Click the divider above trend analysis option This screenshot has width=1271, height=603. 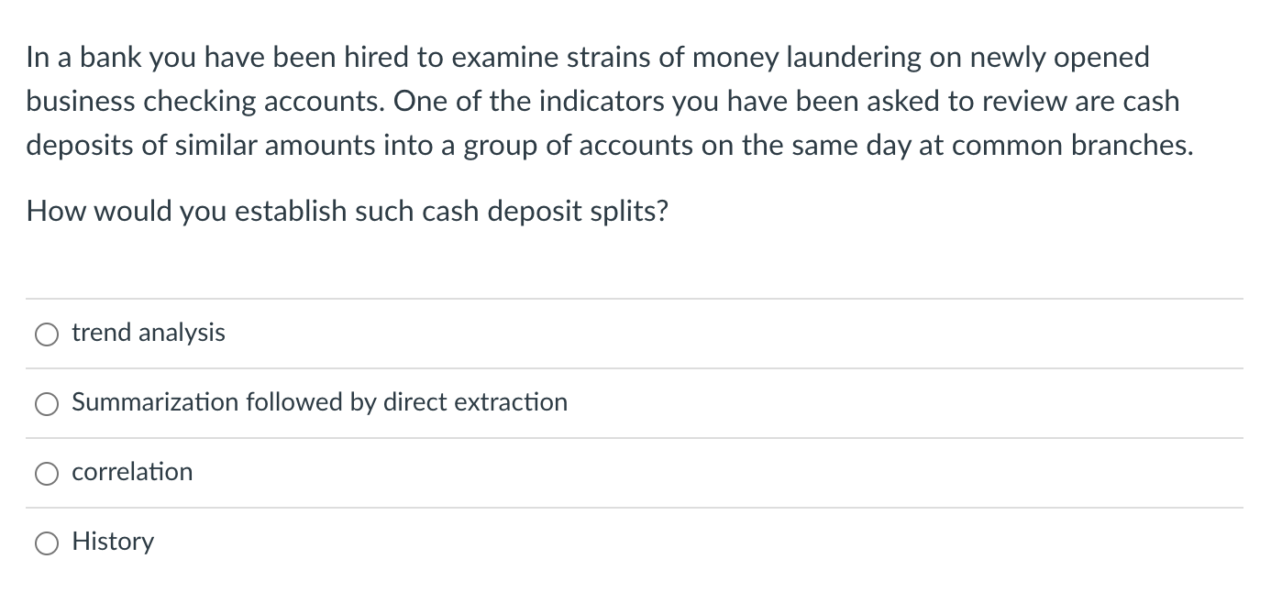(633, 298)
